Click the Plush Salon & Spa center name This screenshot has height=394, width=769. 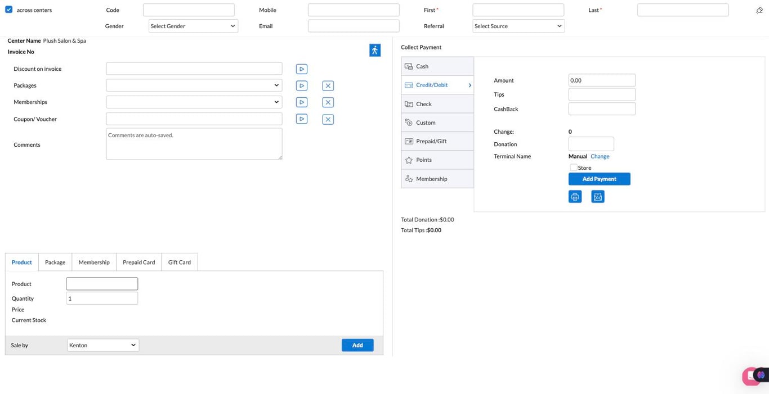pyautogui.click(x=65, y=41)
